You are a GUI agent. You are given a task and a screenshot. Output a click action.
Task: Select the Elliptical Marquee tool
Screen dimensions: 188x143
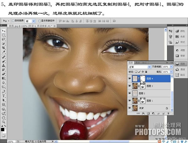(x=3, y=35)
